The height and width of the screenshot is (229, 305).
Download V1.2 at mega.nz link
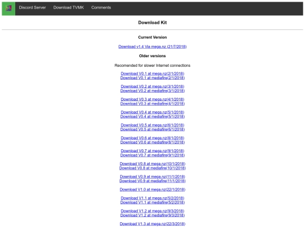point(152,211)
